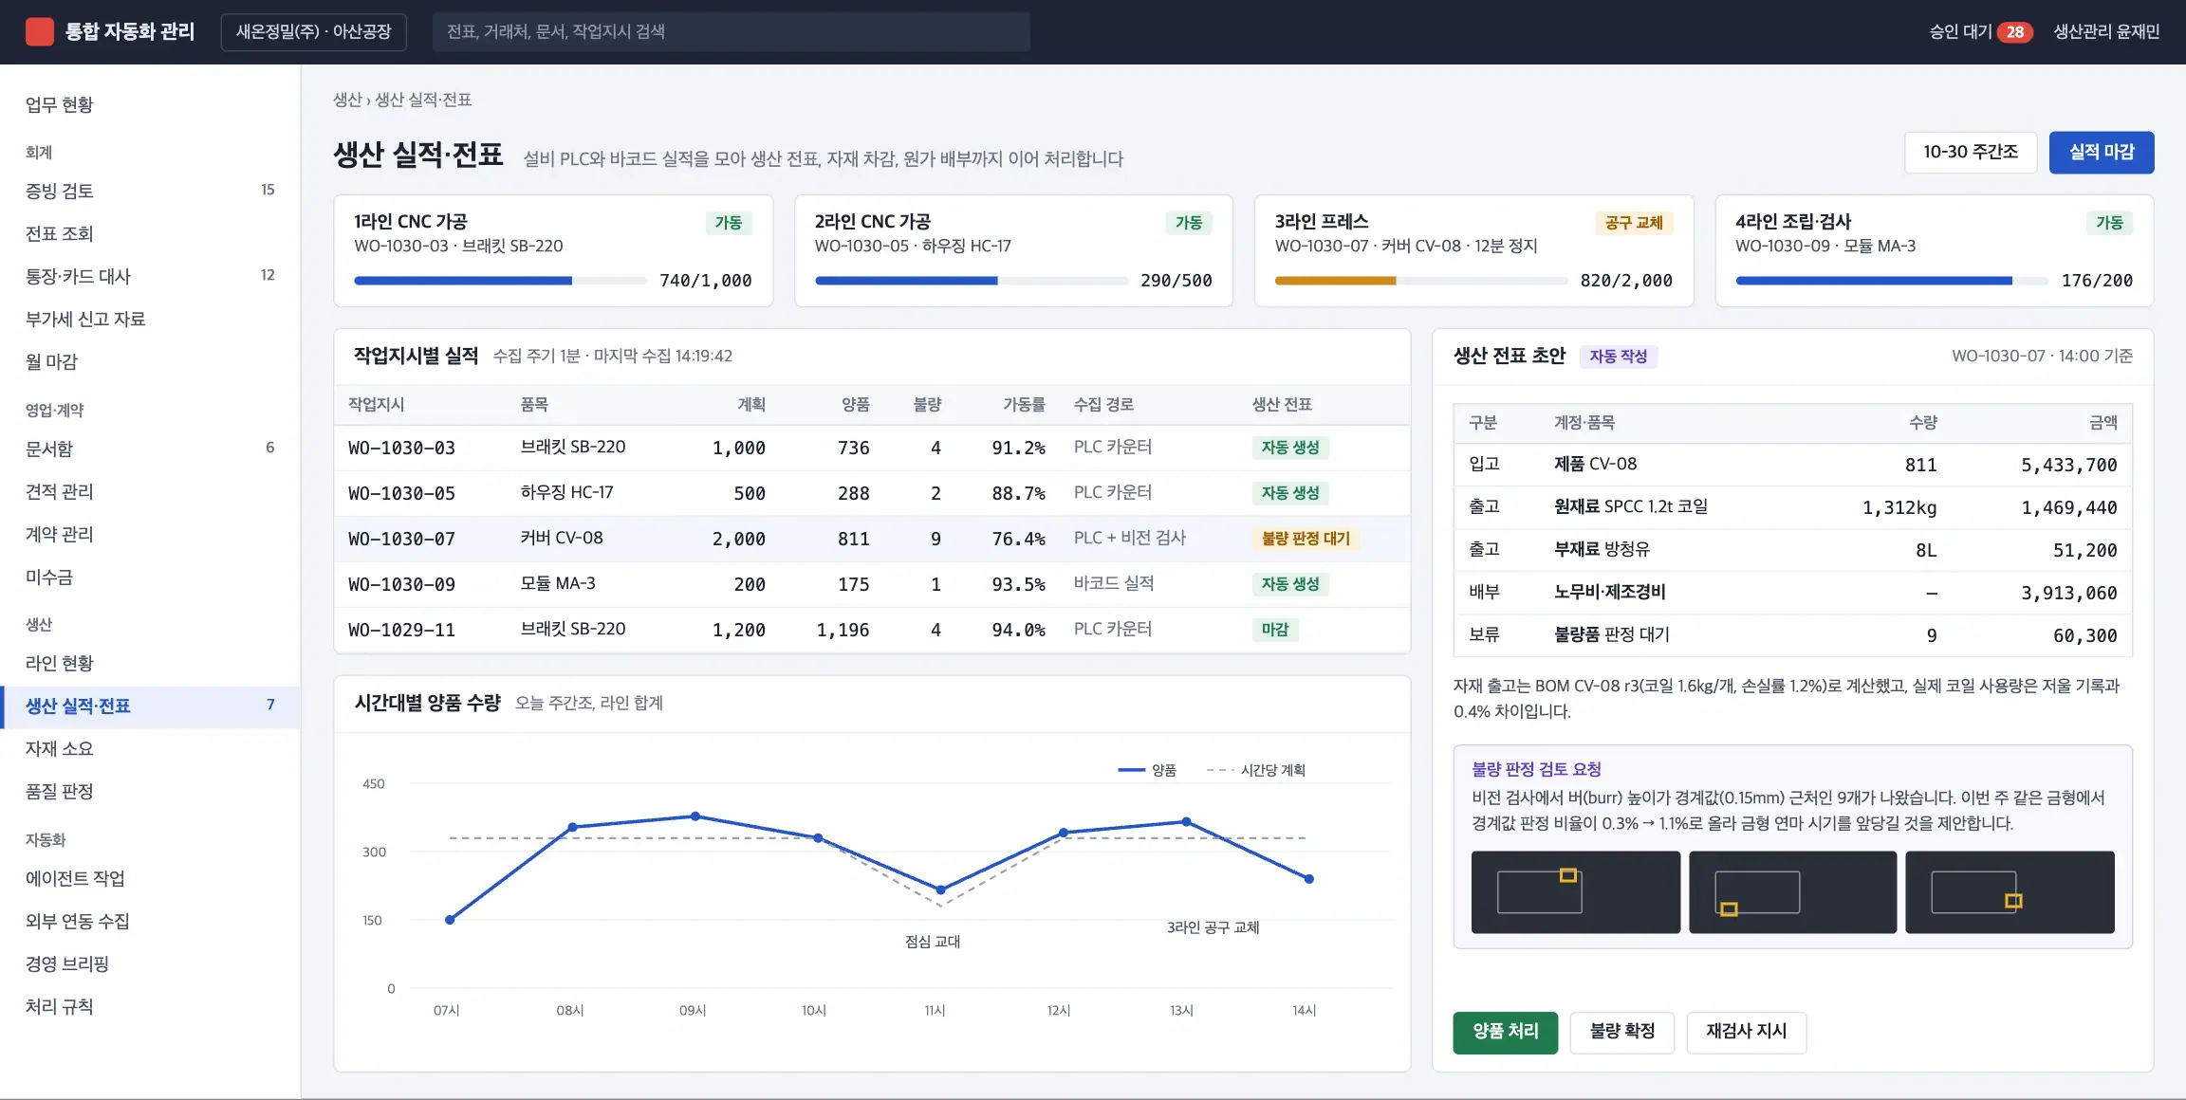The width and height of the screenshot is (2186, 1100).
Task: Go to 업무 현황 in sidebar
Action: click(x=150, y=104)
